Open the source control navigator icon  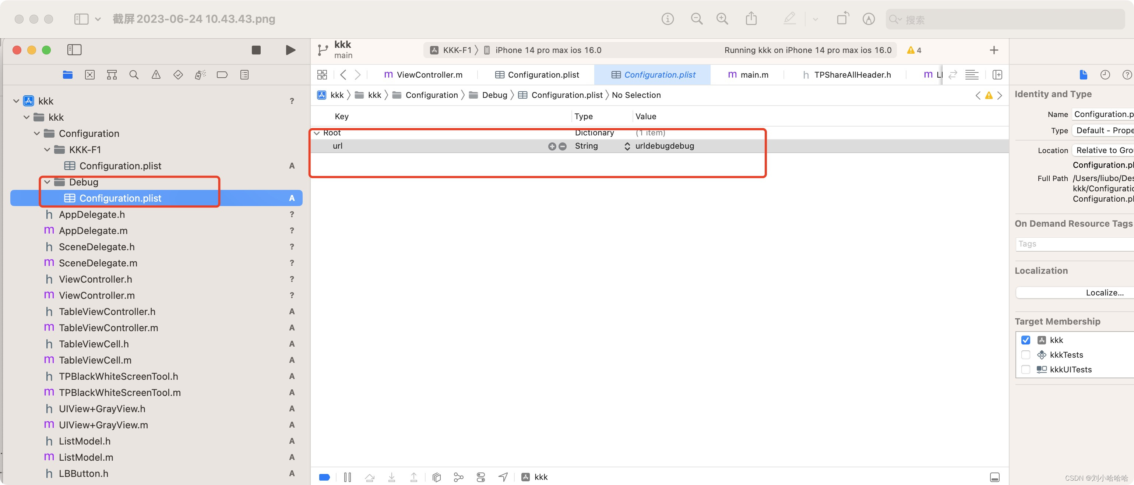click(x=90, y=75)
